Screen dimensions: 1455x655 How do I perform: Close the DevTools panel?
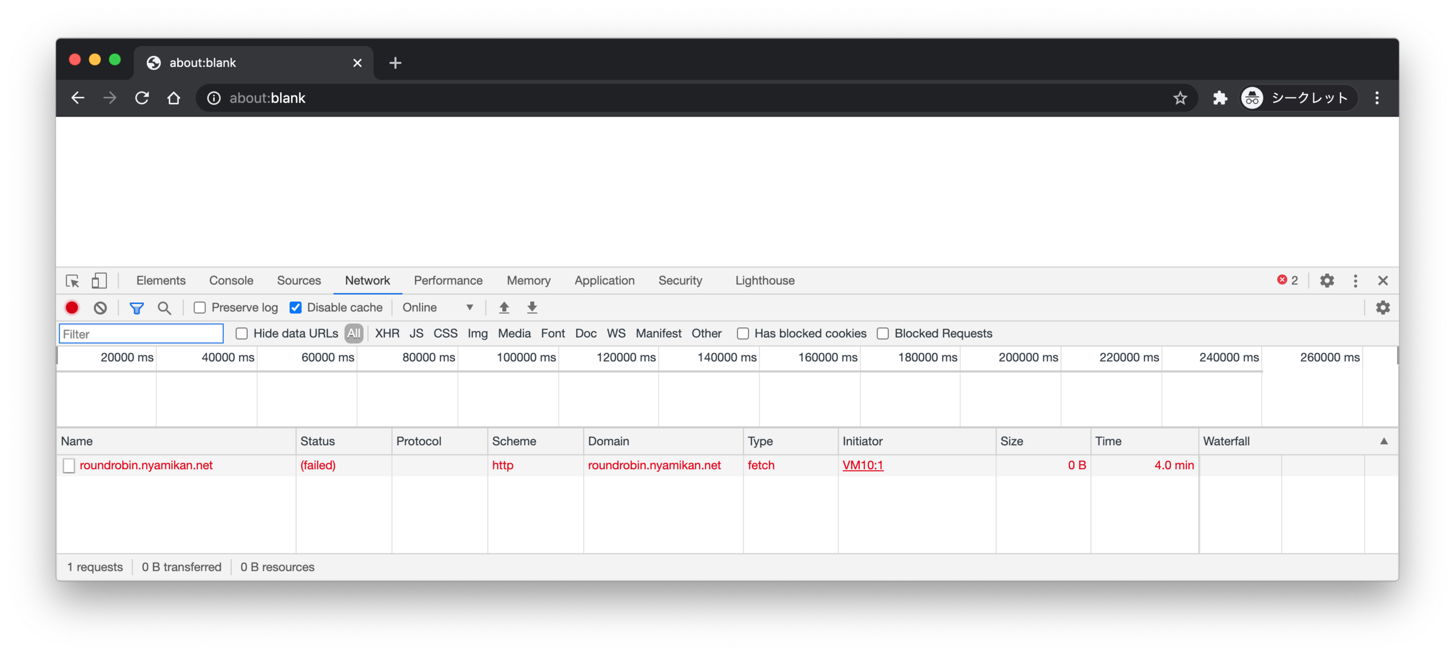1382,280
